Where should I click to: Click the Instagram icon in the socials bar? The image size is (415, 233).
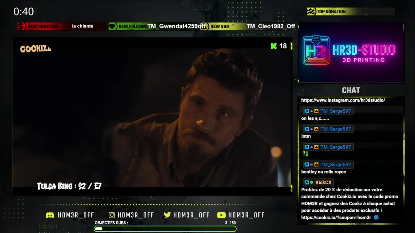coord(112,215)
